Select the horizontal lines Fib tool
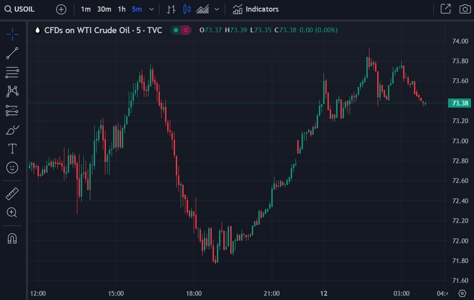 12,73
